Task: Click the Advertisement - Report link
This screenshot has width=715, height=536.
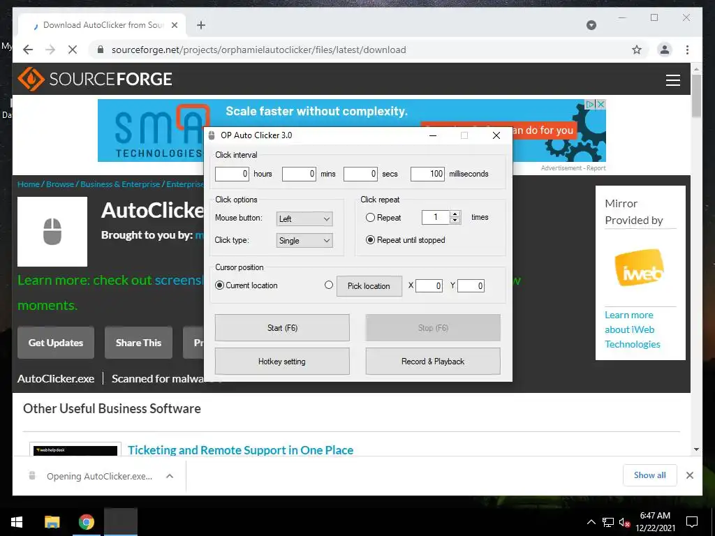Action: pos(573,168)
